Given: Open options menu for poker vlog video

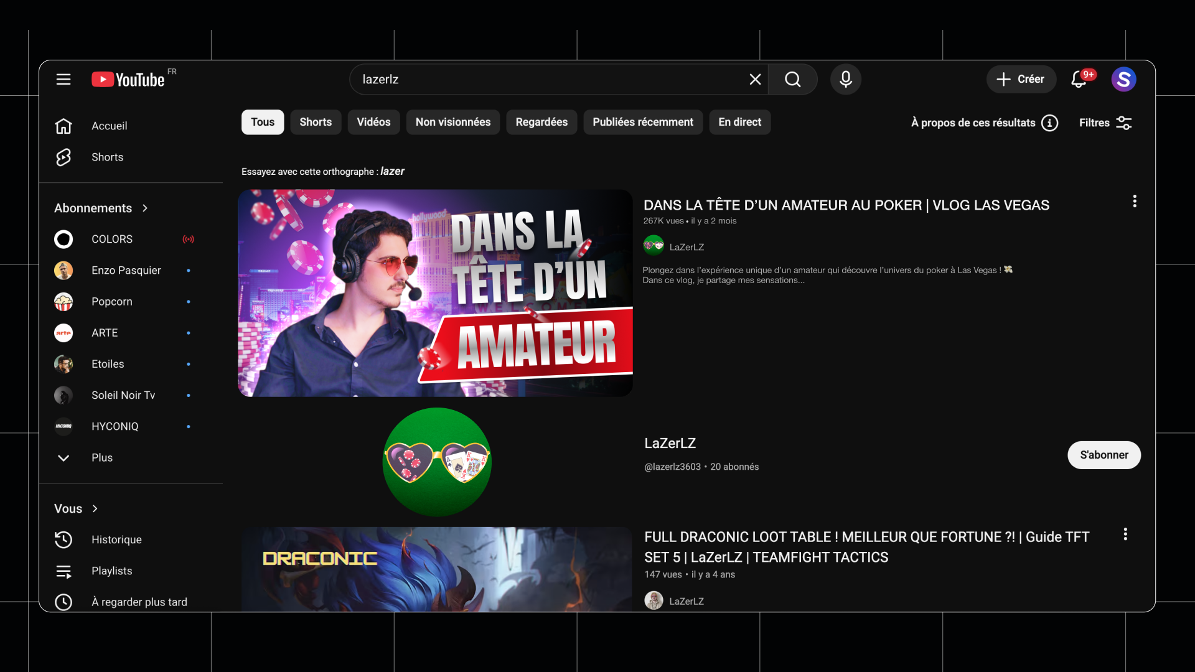Looking at the screenshot, I should tap(1135, 201).
